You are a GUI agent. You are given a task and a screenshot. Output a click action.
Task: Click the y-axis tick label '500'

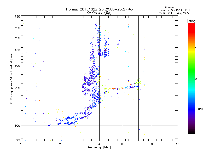17,38
